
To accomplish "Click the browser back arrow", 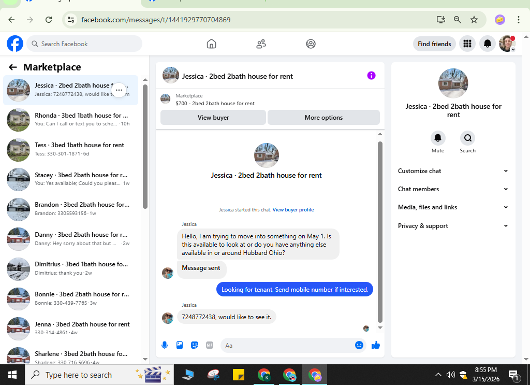I will (x=11, y=20).
